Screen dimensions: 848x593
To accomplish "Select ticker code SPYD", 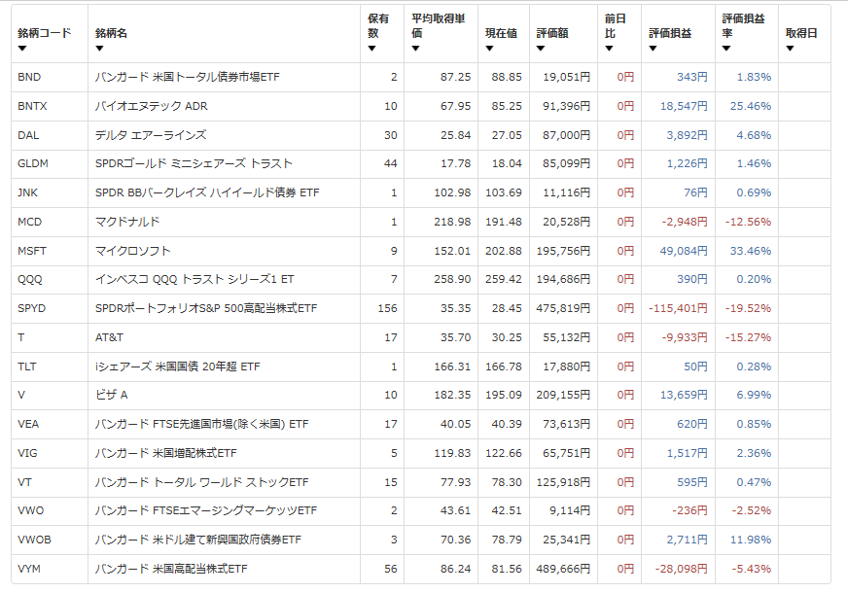I will (x=32, y=309).
